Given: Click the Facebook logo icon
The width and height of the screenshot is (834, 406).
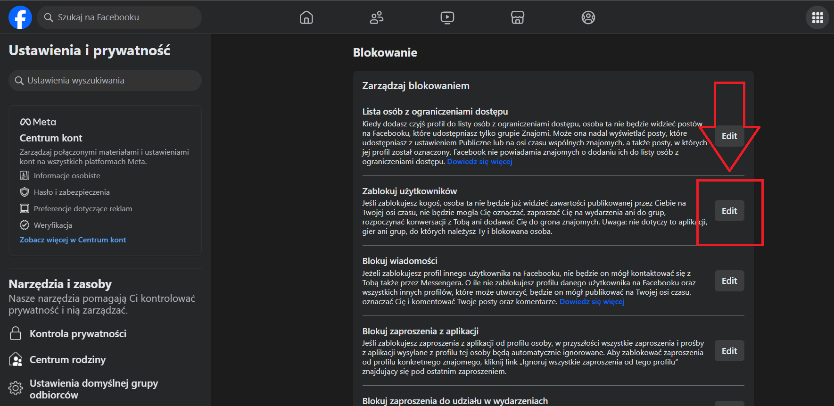Looking at the screenshot, I should 20,17.
